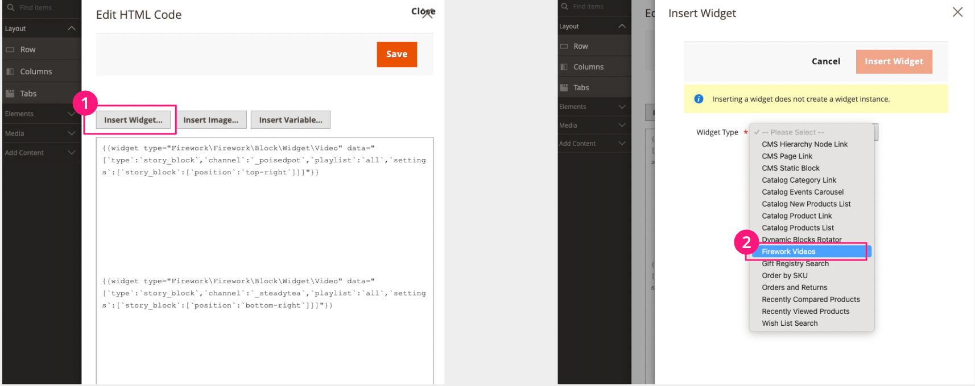Click Cancel in Insert Widget dialog
Image resolution: width=975 pixels, height=386 pixels.
(x=825, y=61)
